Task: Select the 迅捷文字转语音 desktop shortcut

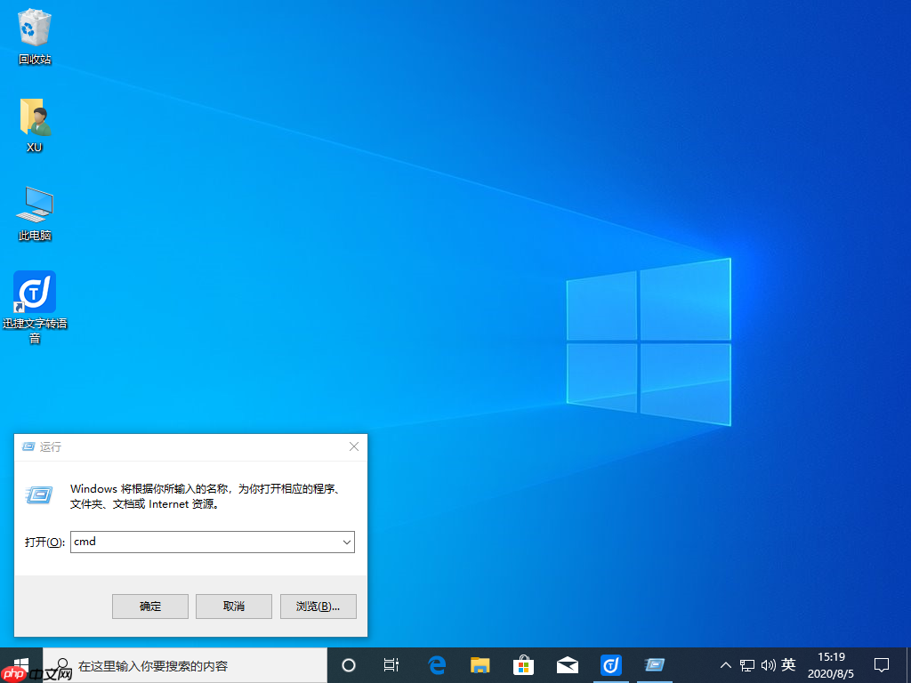Action: coord(35,307)
